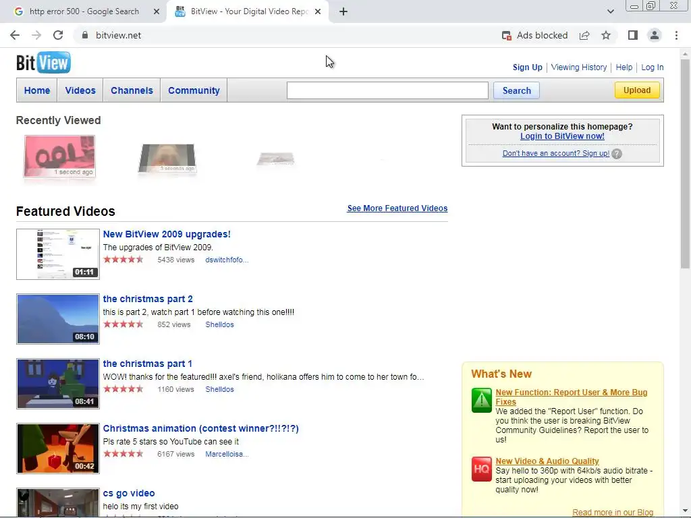Visit uploader Marcelloisa... channel

pyautogui.click(x=227, y=454)
